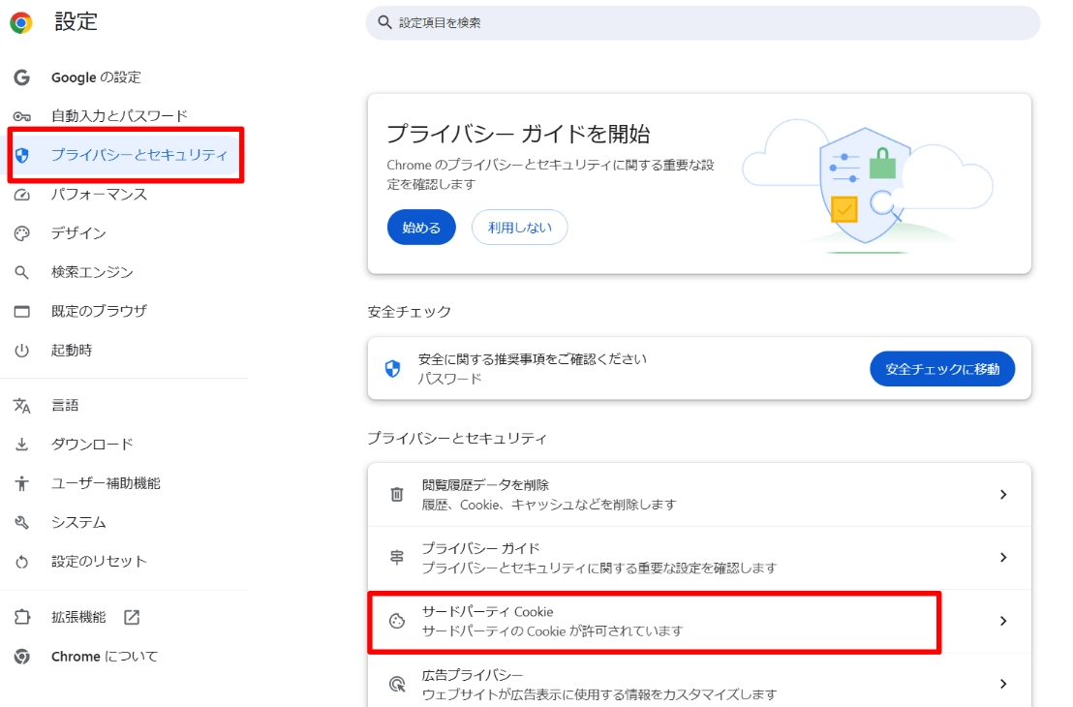
Task: Click the puzzle piece icon for 拡張機能
Action: coord(22,617)
